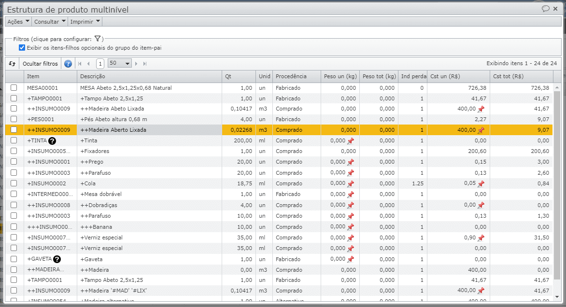Click cost pin in ++Madeira '#MAD' '#LIX' row
This screenshot has width=566, height=307.
pyautogui.click(x=481, y=291)
